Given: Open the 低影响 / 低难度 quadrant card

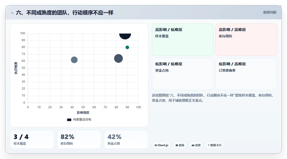Looking at the screenshot, I should point(183,74).
